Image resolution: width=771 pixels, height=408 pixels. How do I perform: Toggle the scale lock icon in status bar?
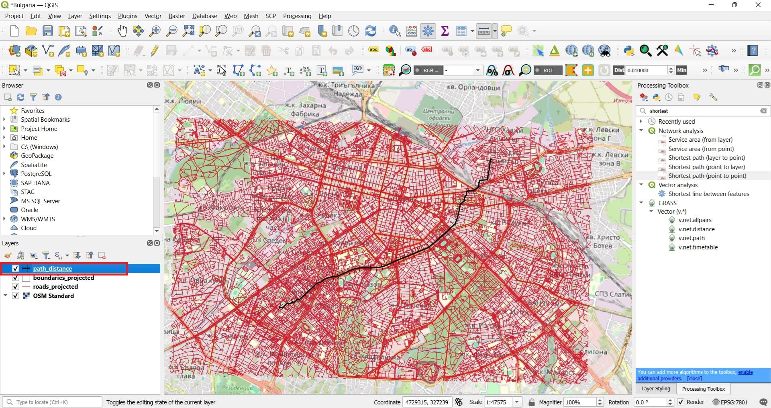(532, 402)
